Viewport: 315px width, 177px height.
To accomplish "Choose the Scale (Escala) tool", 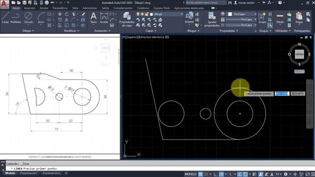I will (x=67, y=25).
